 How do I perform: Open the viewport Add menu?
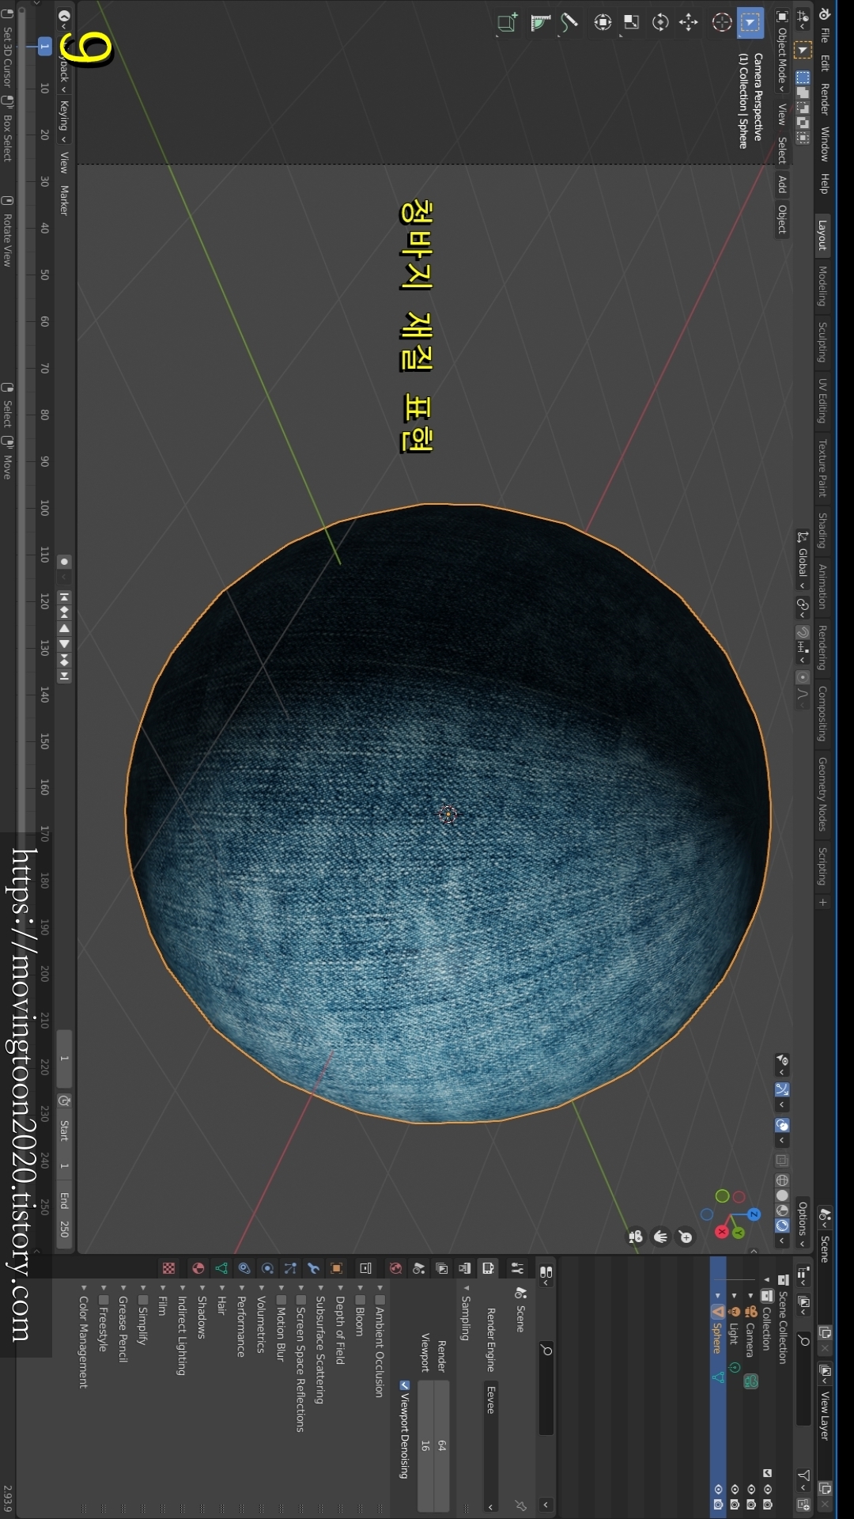(782, 184)
